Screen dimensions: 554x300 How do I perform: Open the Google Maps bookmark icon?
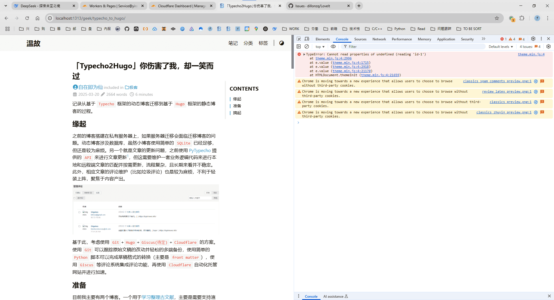pos(256,29)
